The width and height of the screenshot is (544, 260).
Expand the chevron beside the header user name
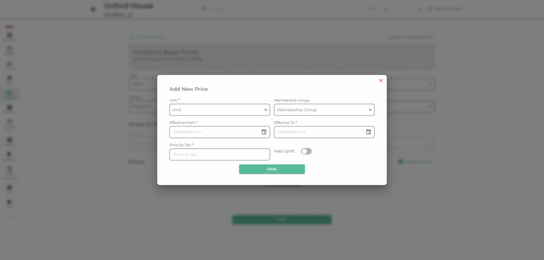tap(420, 9)
